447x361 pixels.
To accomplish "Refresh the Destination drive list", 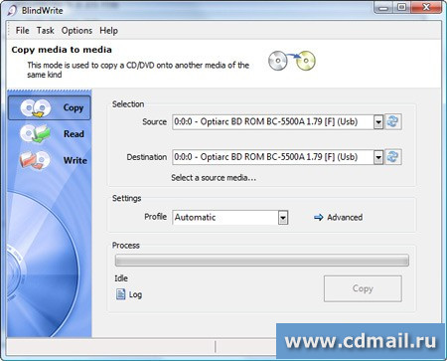I will (x=393, y=157).
